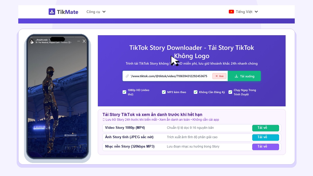Toggle the Không Cần Đăng Ký checkbox

coord(196,92)
